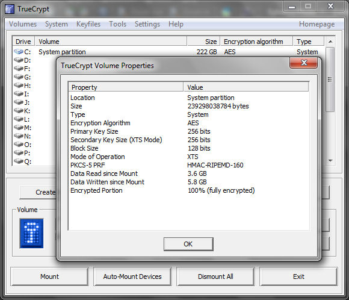Select drive I: icon in list
Screen dimensions: 349x300
[x=19, y=94]
